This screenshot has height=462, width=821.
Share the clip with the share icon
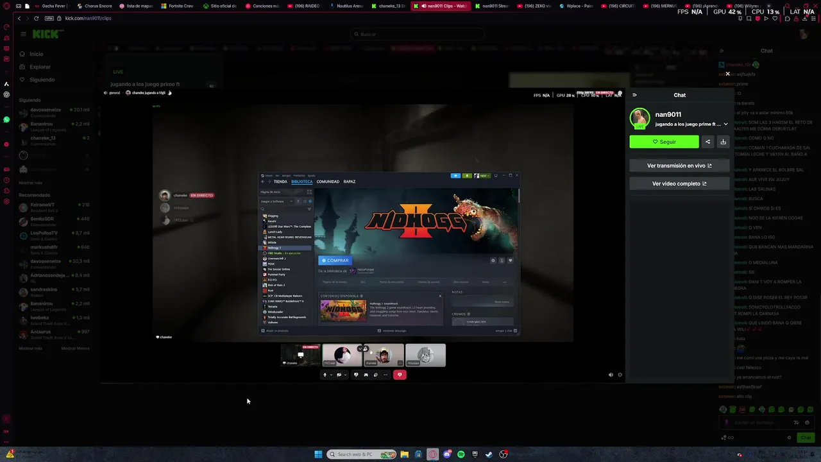[x=707, y=142]
